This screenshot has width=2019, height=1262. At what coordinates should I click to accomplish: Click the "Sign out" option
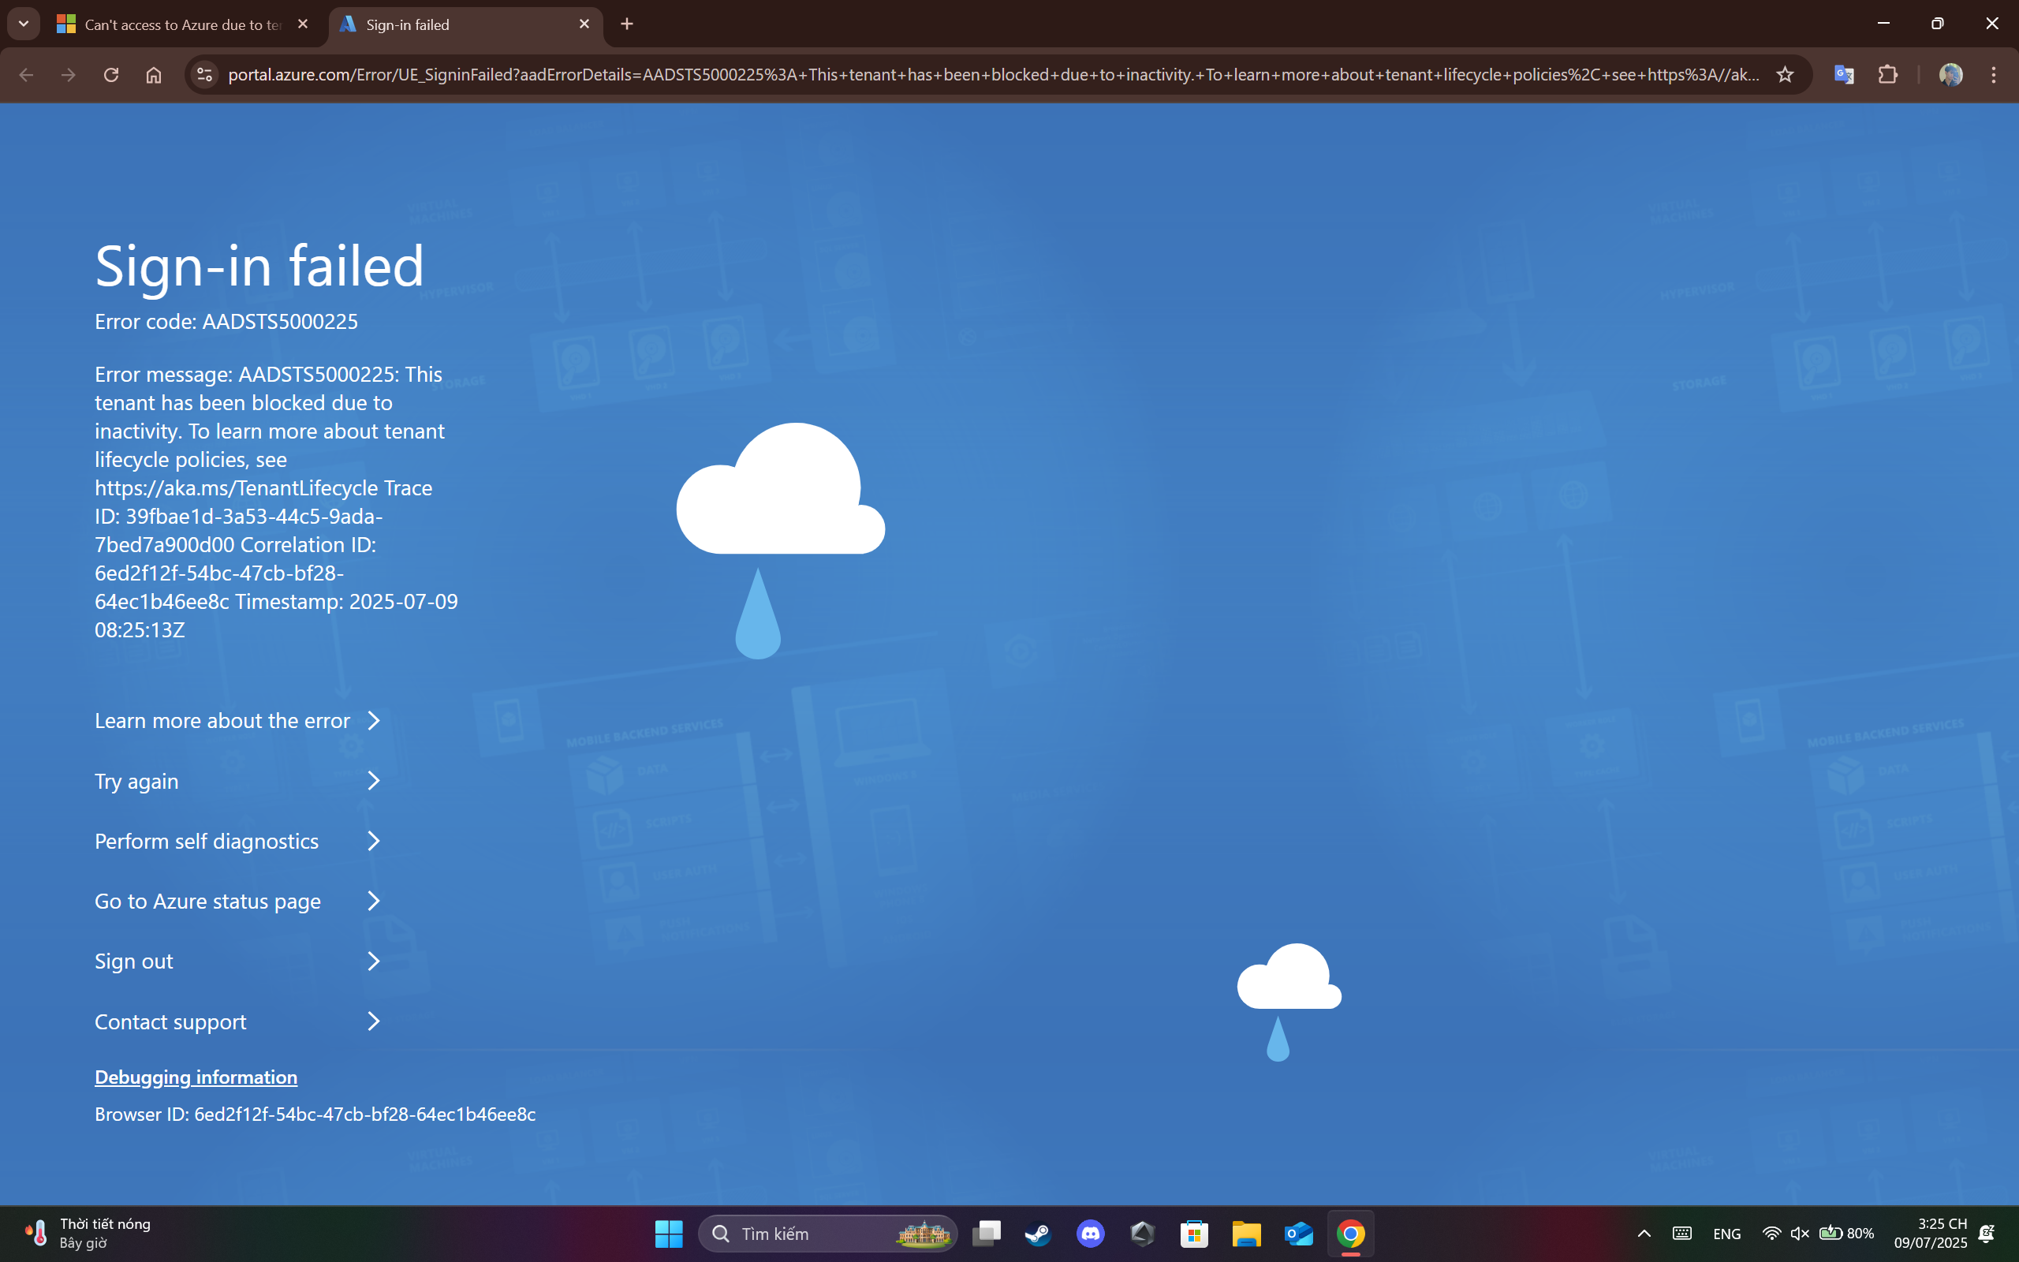pyautogui.click(x=237, y=961)
